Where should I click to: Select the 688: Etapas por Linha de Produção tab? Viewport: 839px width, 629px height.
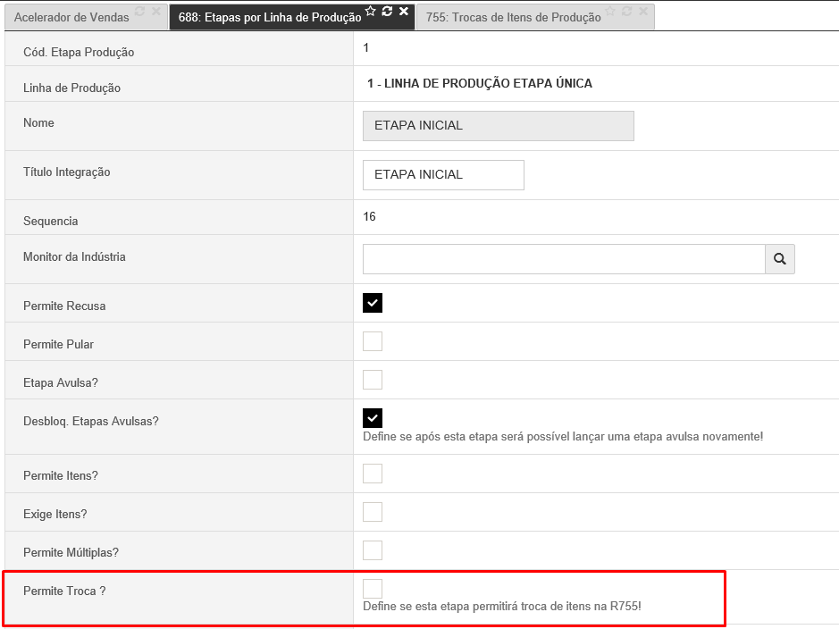point(270,18)
